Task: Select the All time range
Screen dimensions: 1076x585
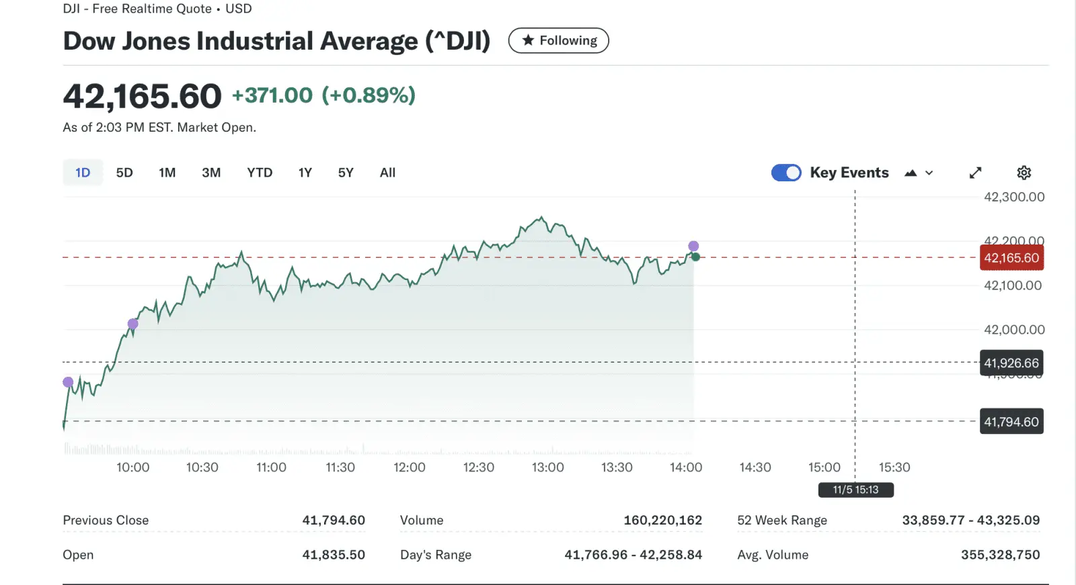Action: [x=387, y=173]
